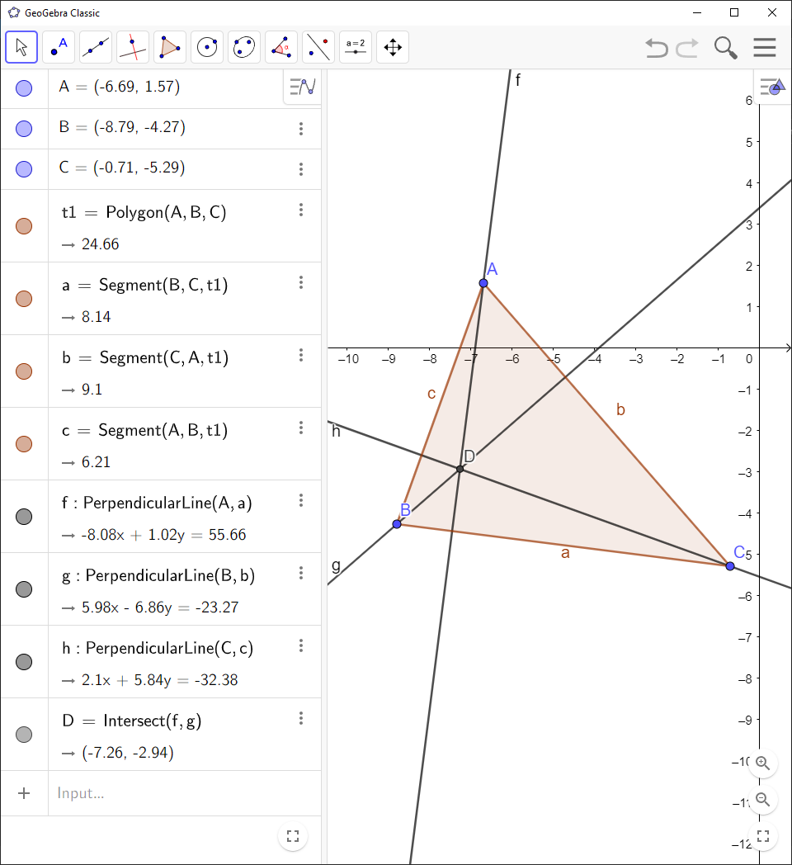Open algebra view style bar
Image resolution: width=792 pixels, height=865 pixels.
click(302, 87)
